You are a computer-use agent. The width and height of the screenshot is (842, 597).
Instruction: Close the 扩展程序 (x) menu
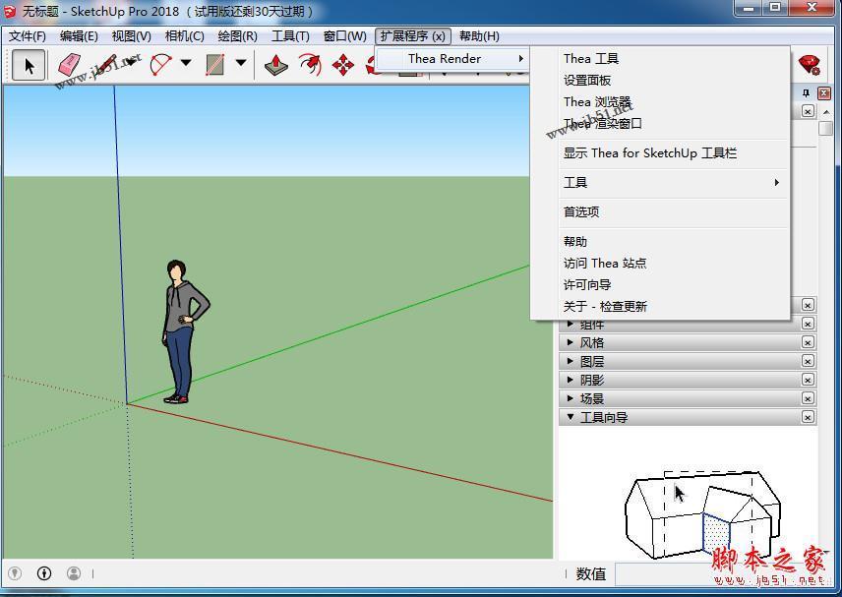click(413, 36)
